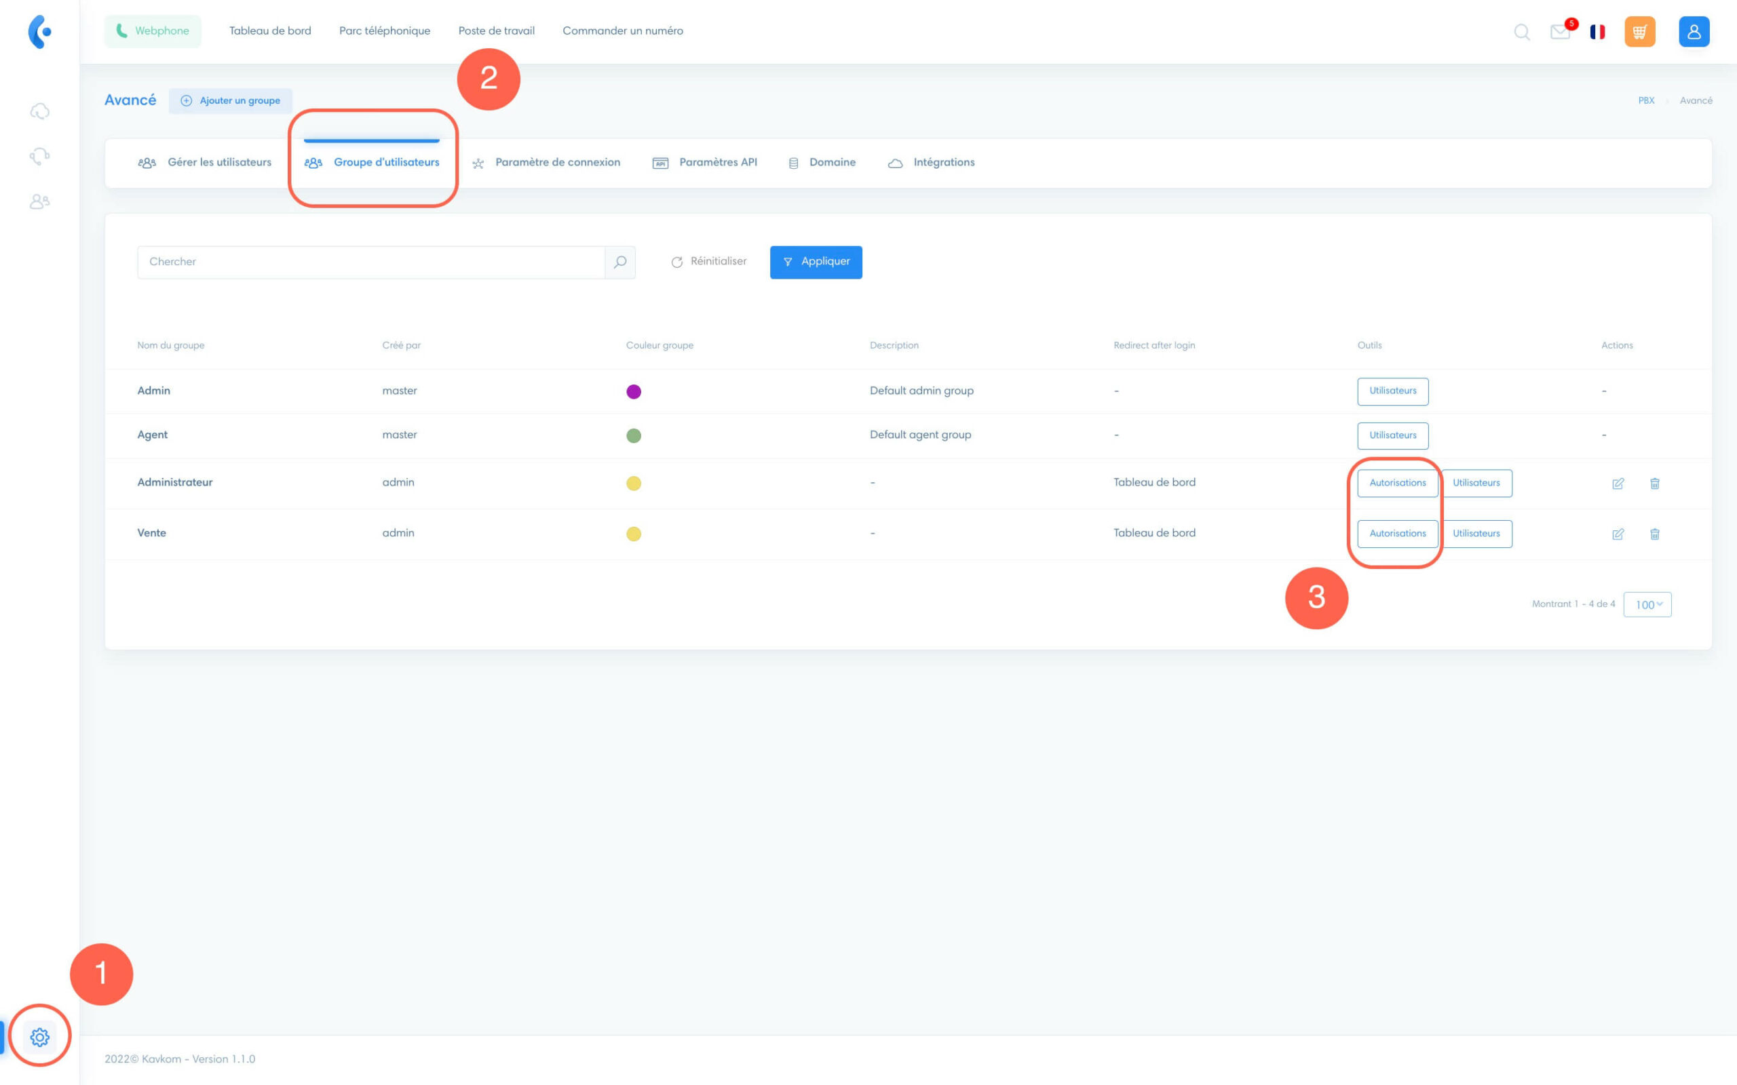Switch to Domaine tab

[x=822, y=162]
